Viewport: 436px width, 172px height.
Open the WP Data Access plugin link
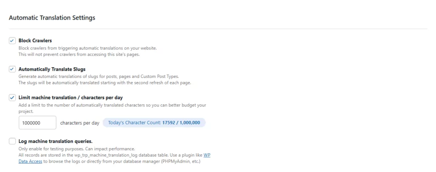click(x=114, y=158)
